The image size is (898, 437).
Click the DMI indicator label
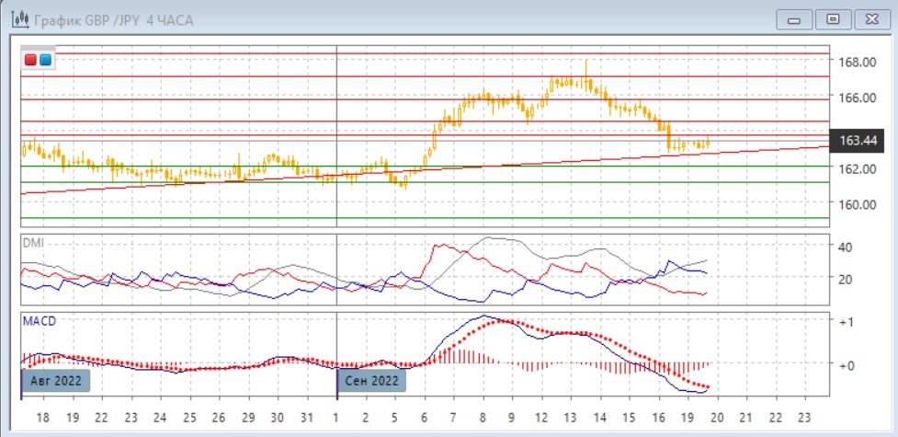(33, 243)
